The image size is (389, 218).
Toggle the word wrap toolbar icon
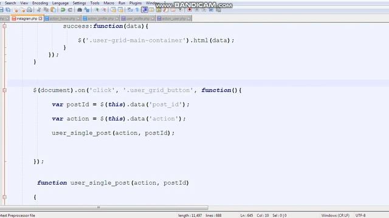(x=129, y=10)
